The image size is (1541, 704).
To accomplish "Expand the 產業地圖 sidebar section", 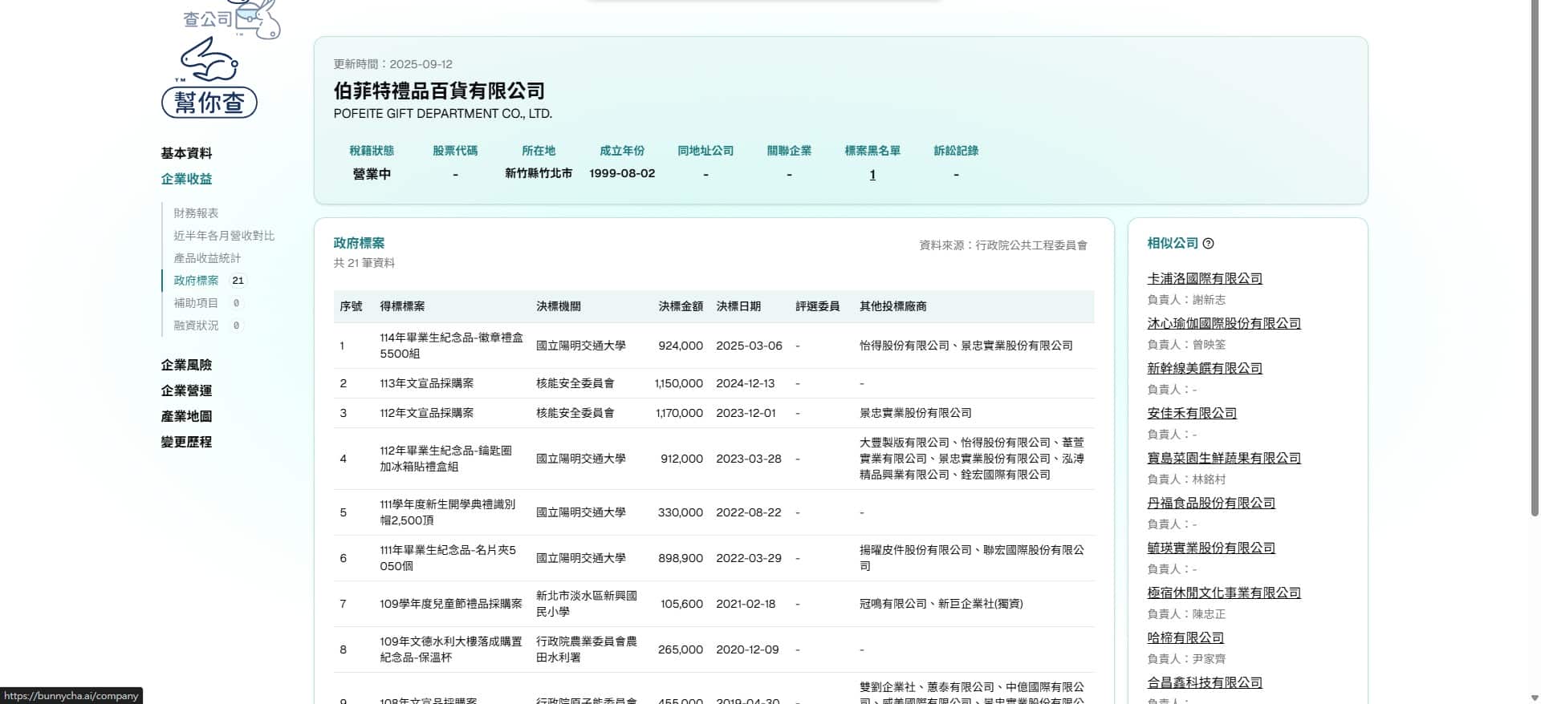I will tap(186, 416).
